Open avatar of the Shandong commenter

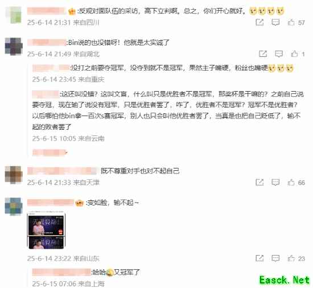[13, 207]
